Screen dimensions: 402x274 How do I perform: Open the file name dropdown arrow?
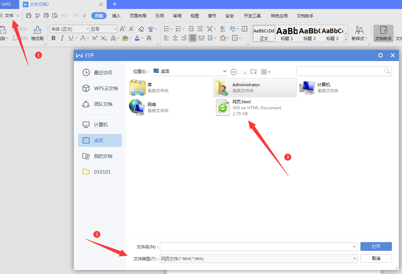(354, 247)
